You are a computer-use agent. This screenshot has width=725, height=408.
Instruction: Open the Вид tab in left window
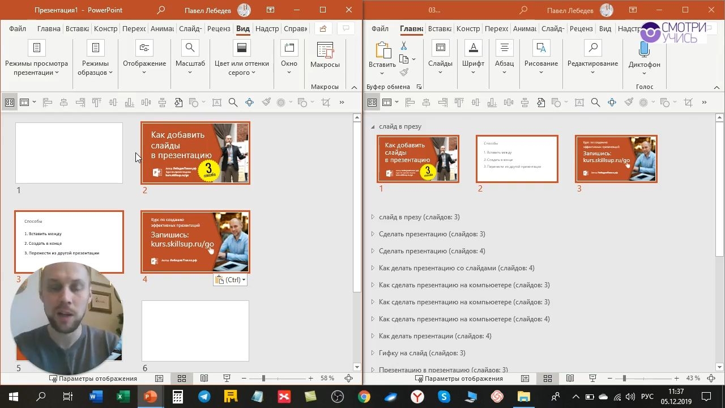(x=242, y=28)
